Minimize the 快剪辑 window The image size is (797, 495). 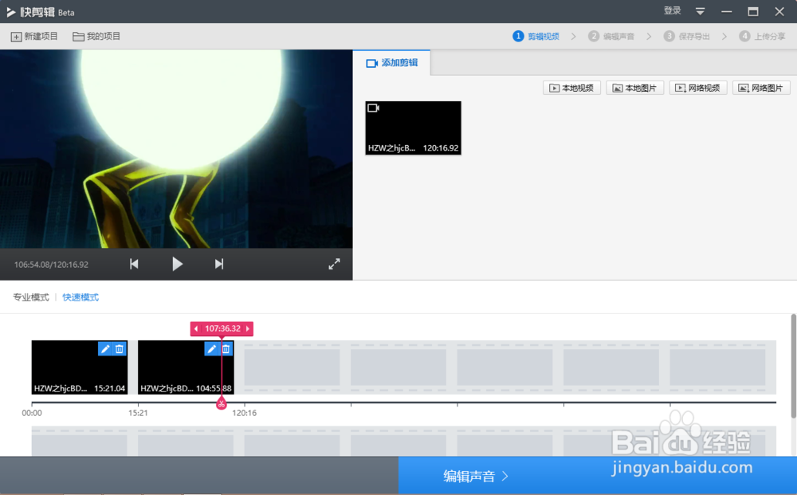pyautogui.click(x=726, y=11)
